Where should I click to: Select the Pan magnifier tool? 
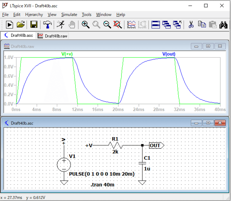pos(96,24)
